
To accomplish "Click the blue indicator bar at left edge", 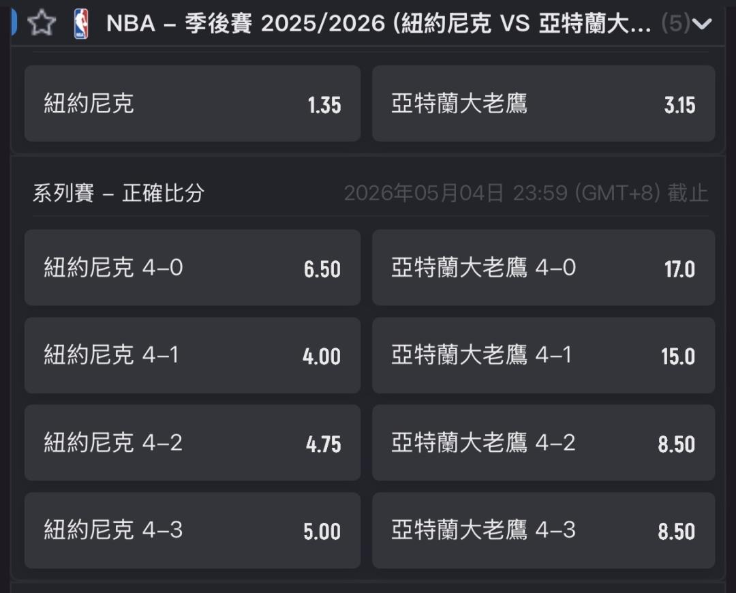I will [x=14, y=22].
